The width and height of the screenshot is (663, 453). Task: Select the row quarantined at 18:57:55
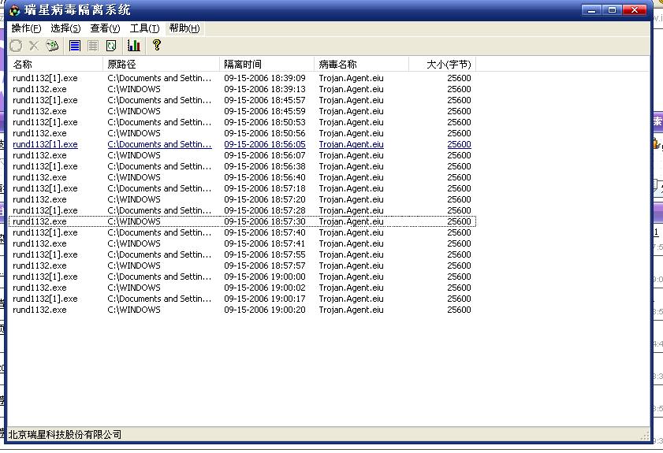242,254
